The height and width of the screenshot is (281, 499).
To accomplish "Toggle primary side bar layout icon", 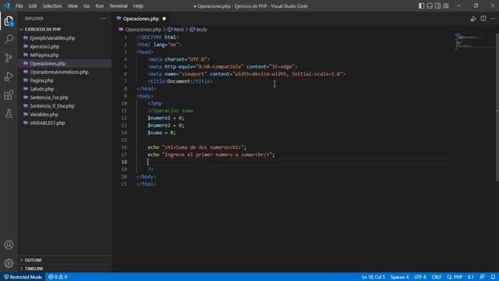I will point(421,5).
